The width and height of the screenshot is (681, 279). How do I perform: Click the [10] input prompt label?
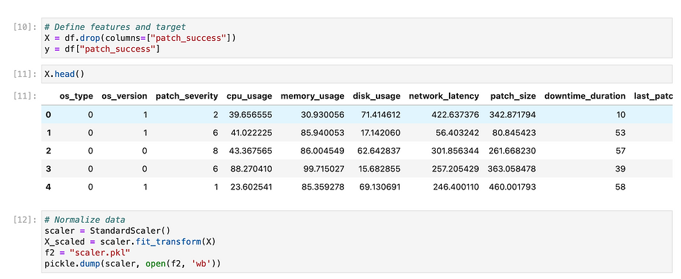[25, 27]
